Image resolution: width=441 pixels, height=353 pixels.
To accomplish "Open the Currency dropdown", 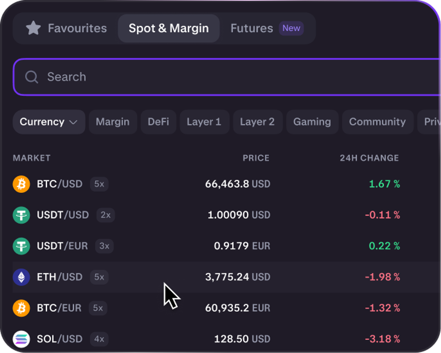I will tap(49, 122).
